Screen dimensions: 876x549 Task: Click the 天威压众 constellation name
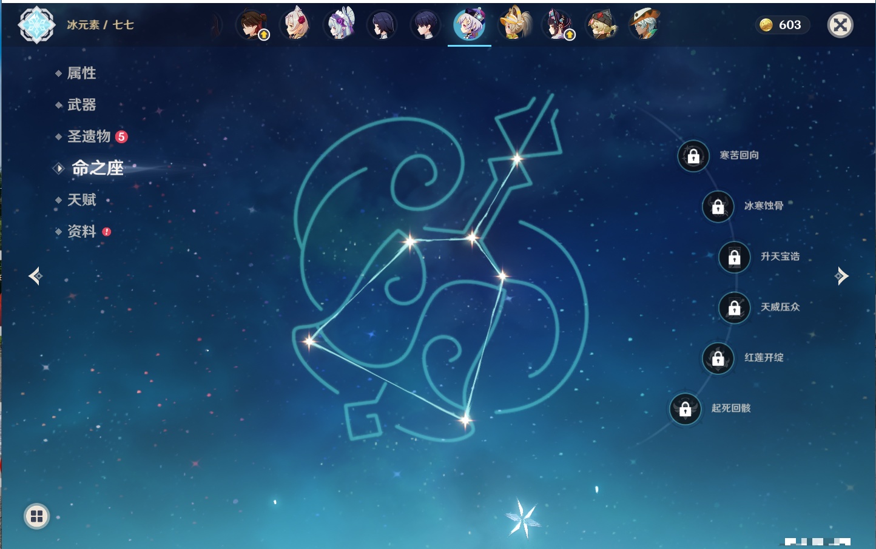(x=780, y=307)
